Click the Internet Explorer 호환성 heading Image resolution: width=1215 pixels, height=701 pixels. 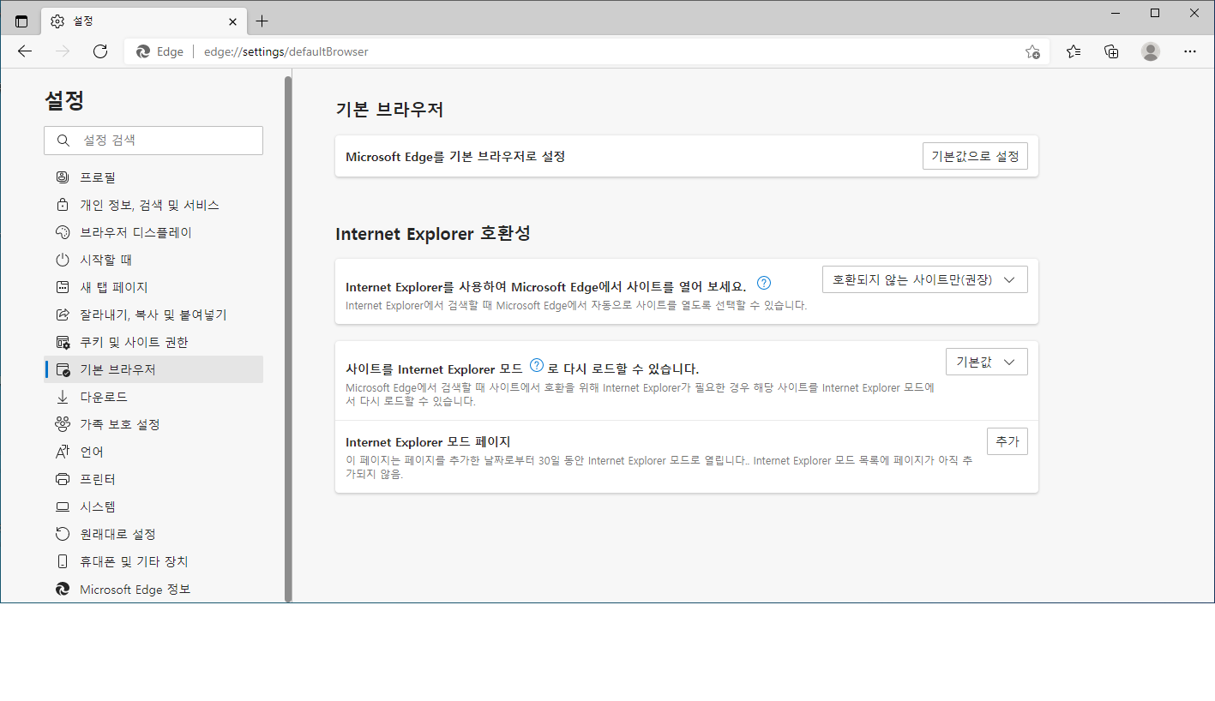(x=433, y=233)
